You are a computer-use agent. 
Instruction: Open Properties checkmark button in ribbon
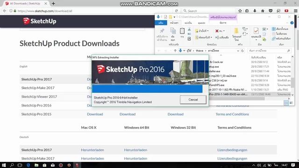click(256, 34)
